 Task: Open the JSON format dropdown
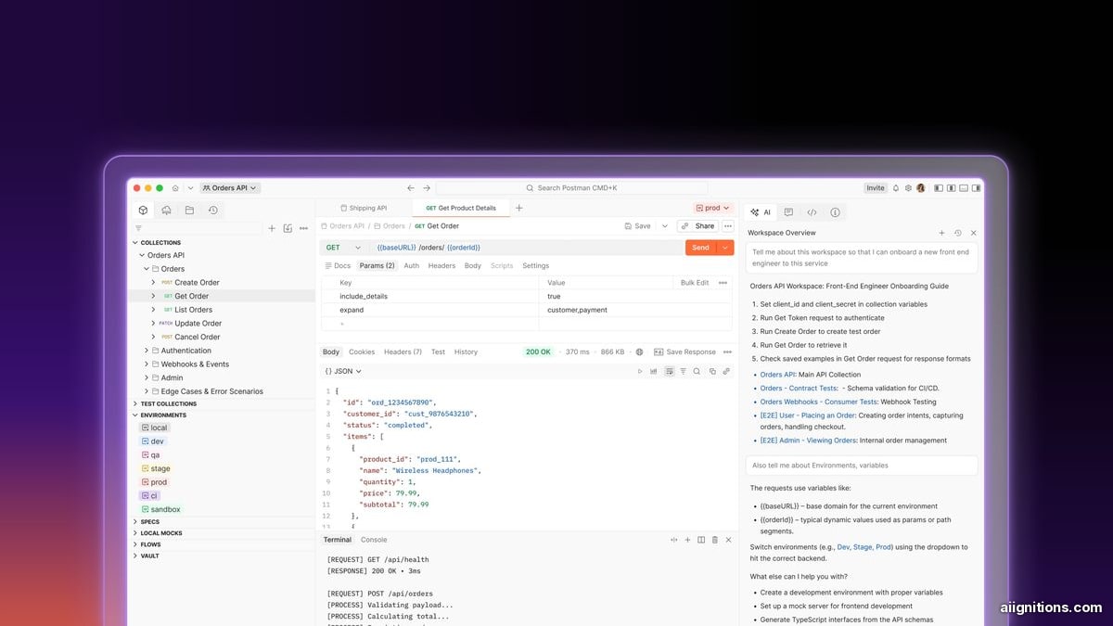pos(343,371)
